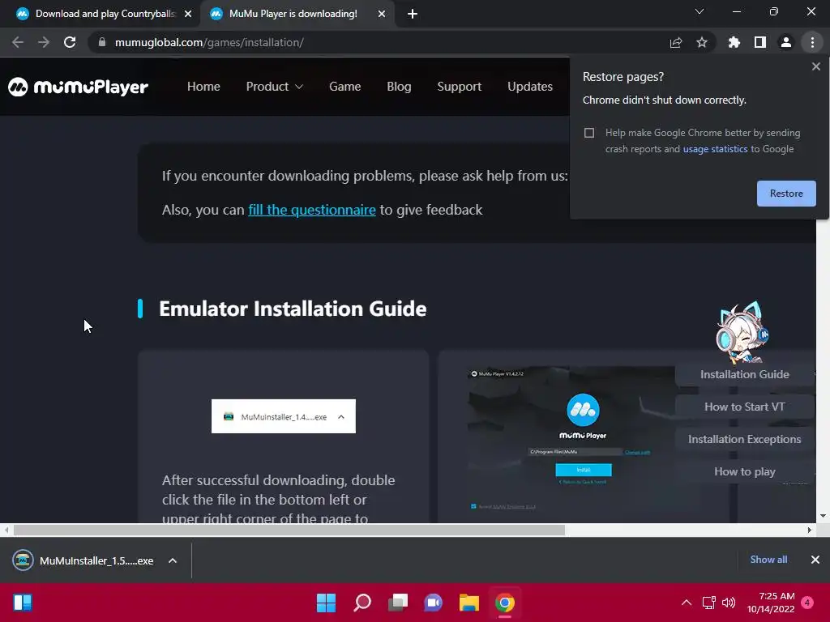Close the Restore pages popup
Viewport: 830px width, 622px height.
click(815, 66)
